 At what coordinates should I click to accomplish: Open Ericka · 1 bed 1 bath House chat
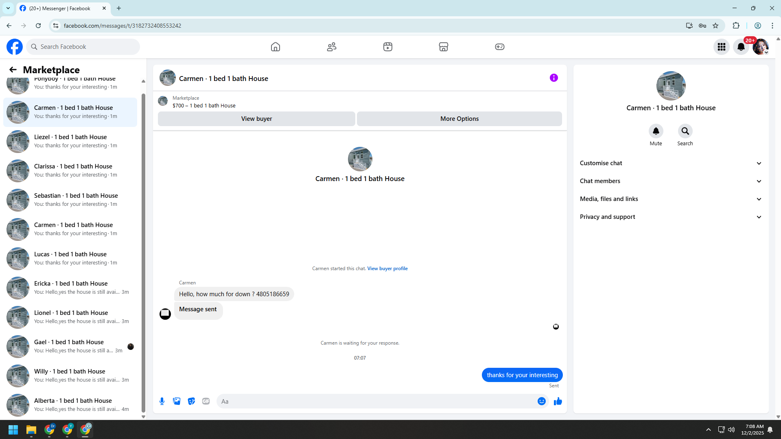click(x=70, y=288)
